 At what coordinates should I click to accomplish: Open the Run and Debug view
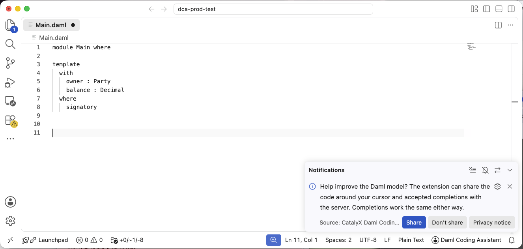(10, 82)
